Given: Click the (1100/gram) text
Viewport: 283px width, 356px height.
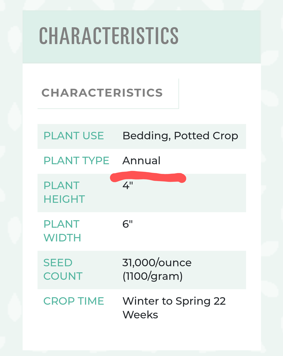Looking at the screenshot, I should point(152,276).
